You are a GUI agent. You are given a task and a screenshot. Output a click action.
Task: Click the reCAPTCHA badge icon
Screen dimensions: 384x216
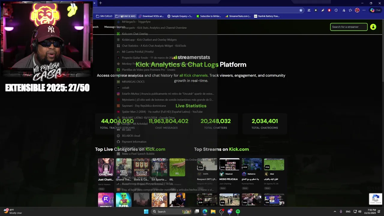376,199
